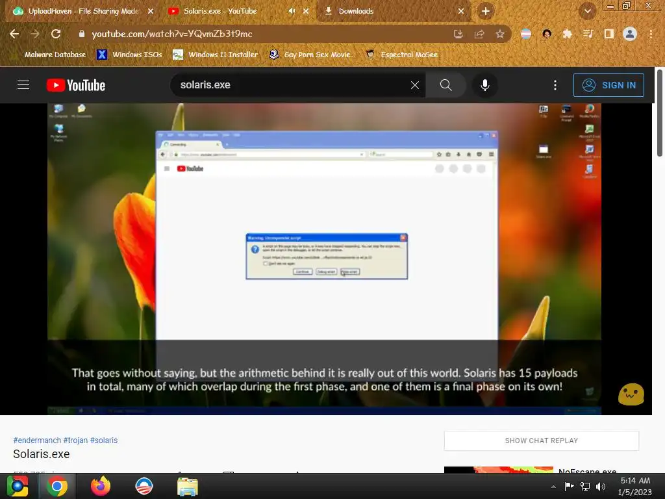
Task: Click the striped flag extension icon
Action: (x=526, y=34)
